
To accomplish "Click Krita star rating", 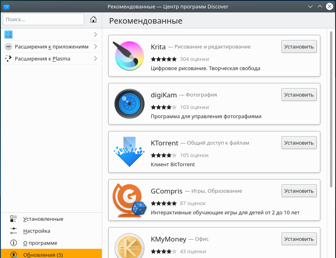I will coord(164,59).
